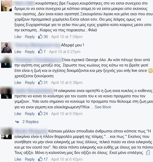Open the April 10 at 6:27pm timestamp

pos(65,52)
